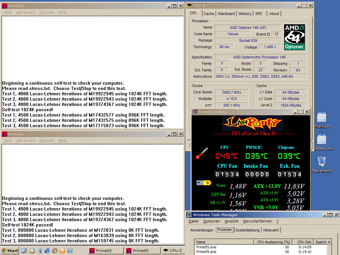340x255 pixels.
Task: Click the 'Socket 939' package value
Action: (x=248, y=41)
